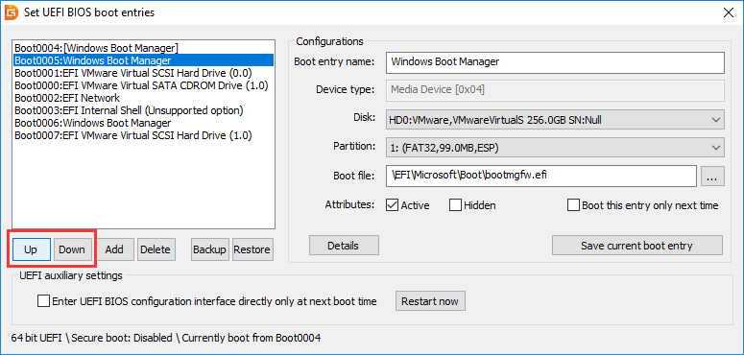Open the Disk dropdown
The height and width of the screenshot is (355, 744).
pyautogui.click(x=555, y=120)
